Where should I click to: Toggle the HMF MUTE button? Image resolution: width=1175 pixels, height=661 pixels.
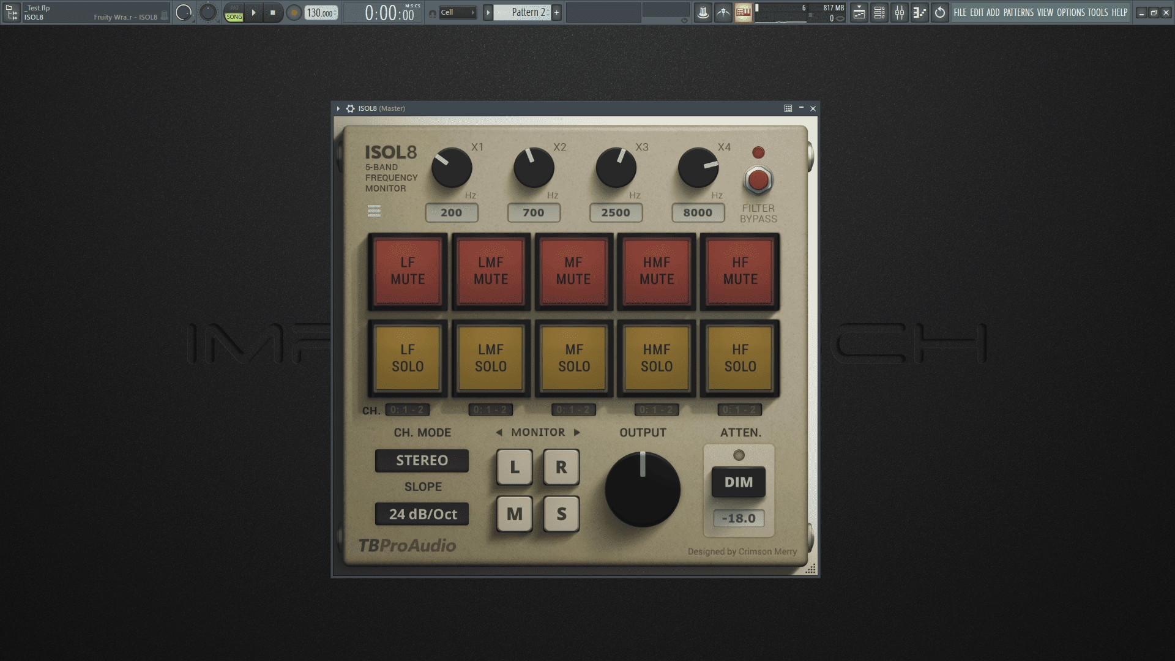tap(657, 271)
